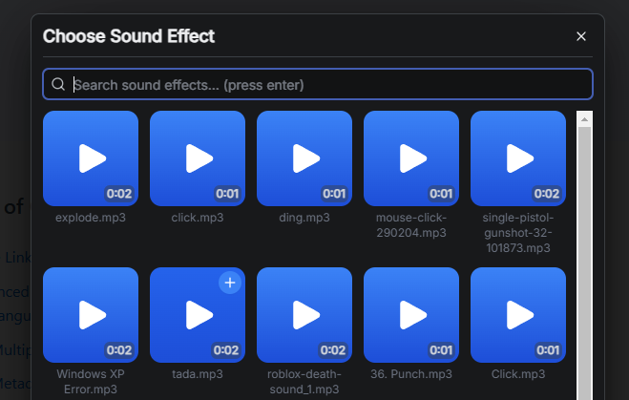
Task: Click the search magnifier icon
Action: (59, 85)
